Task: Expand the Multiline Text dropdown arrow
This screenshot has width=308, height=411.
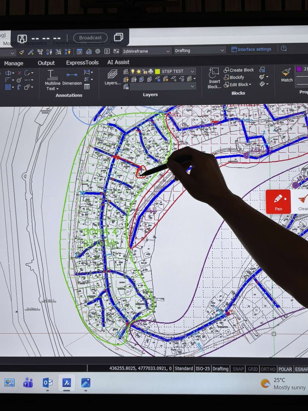Action: coord(57,89)
